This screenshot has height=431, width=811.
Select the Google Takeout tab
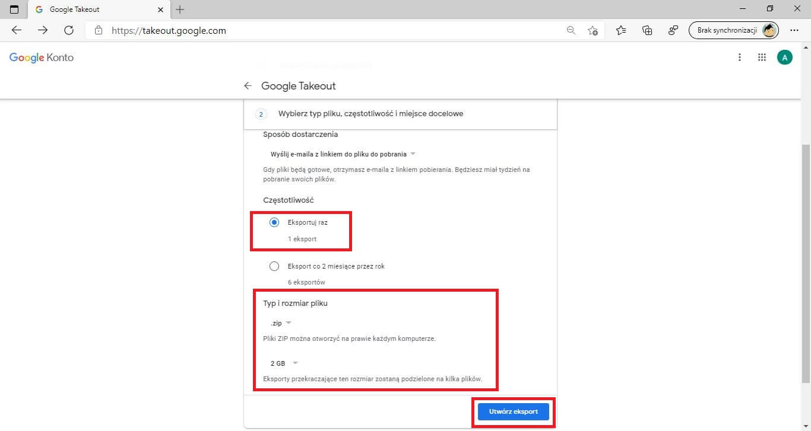tap(99, 9)
